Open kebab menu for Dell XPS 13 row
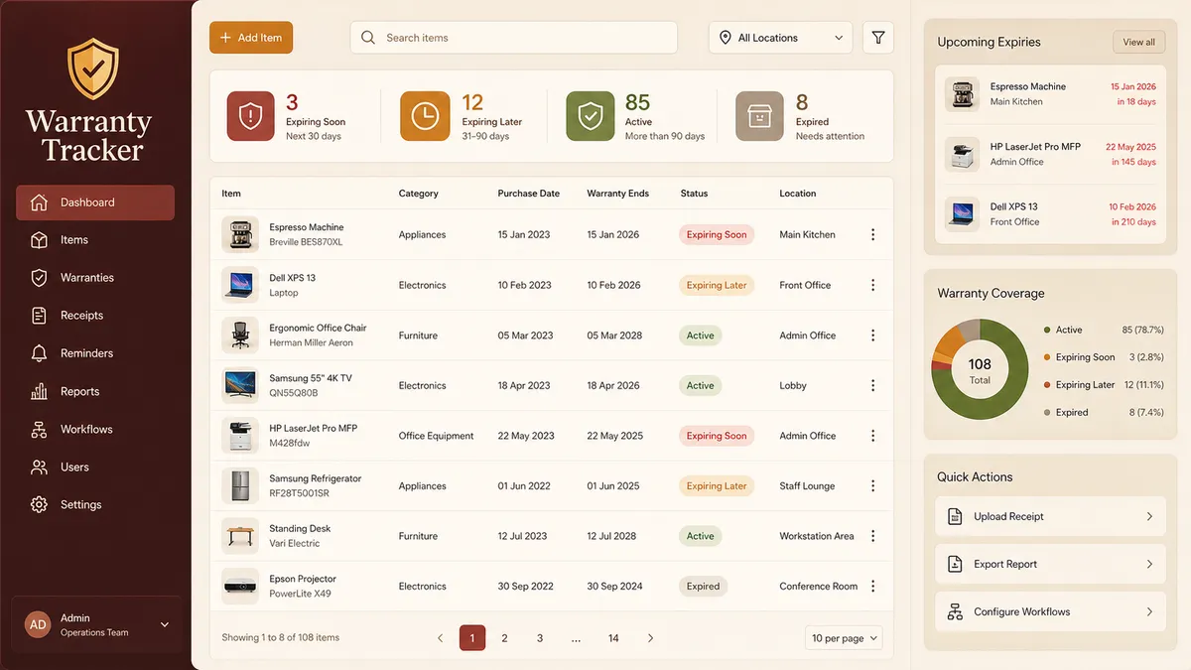This screenshot has height=670, width=1191. tap(873, 285)
